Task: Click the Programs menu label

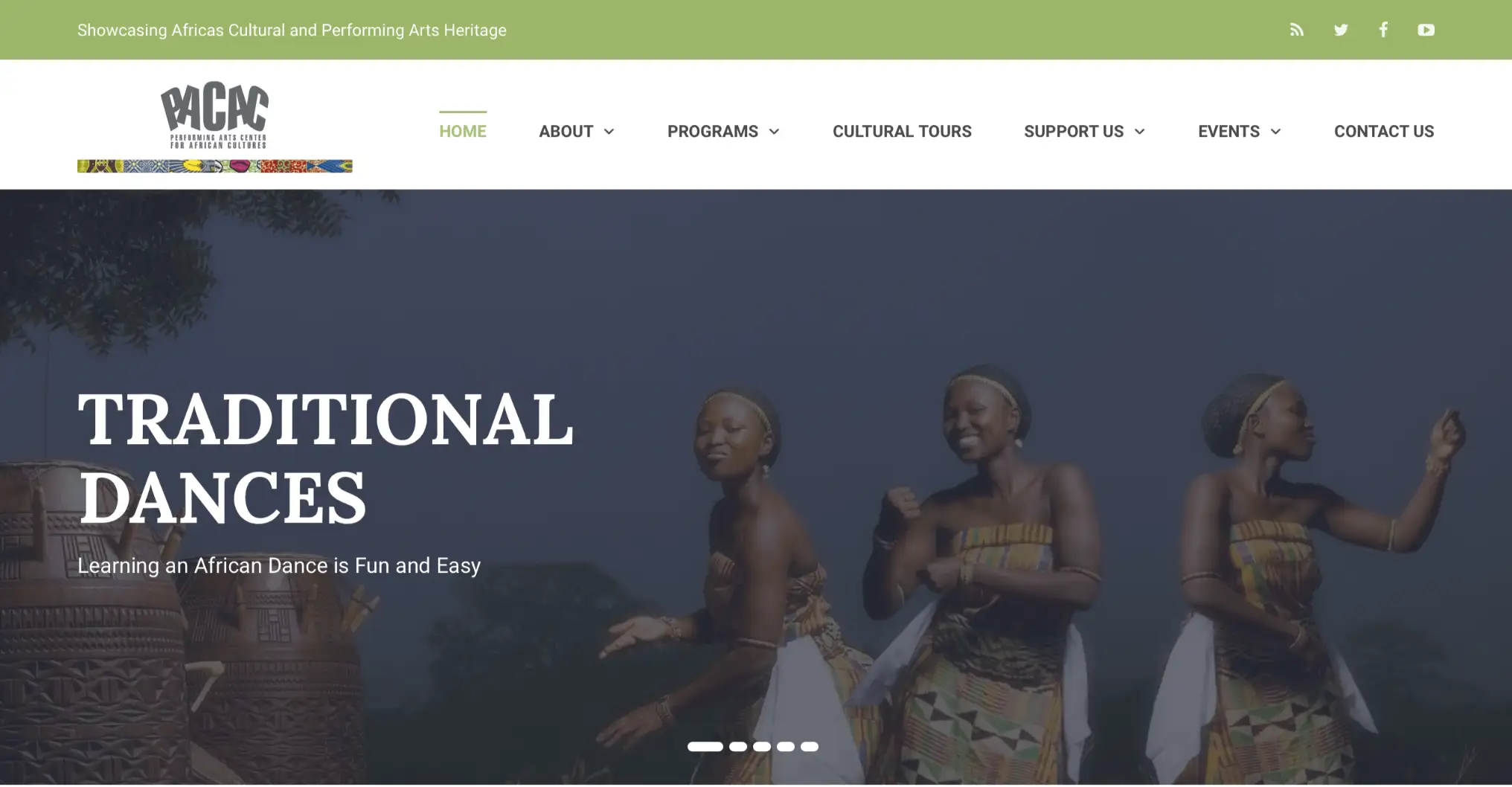Action: [712, 131]
